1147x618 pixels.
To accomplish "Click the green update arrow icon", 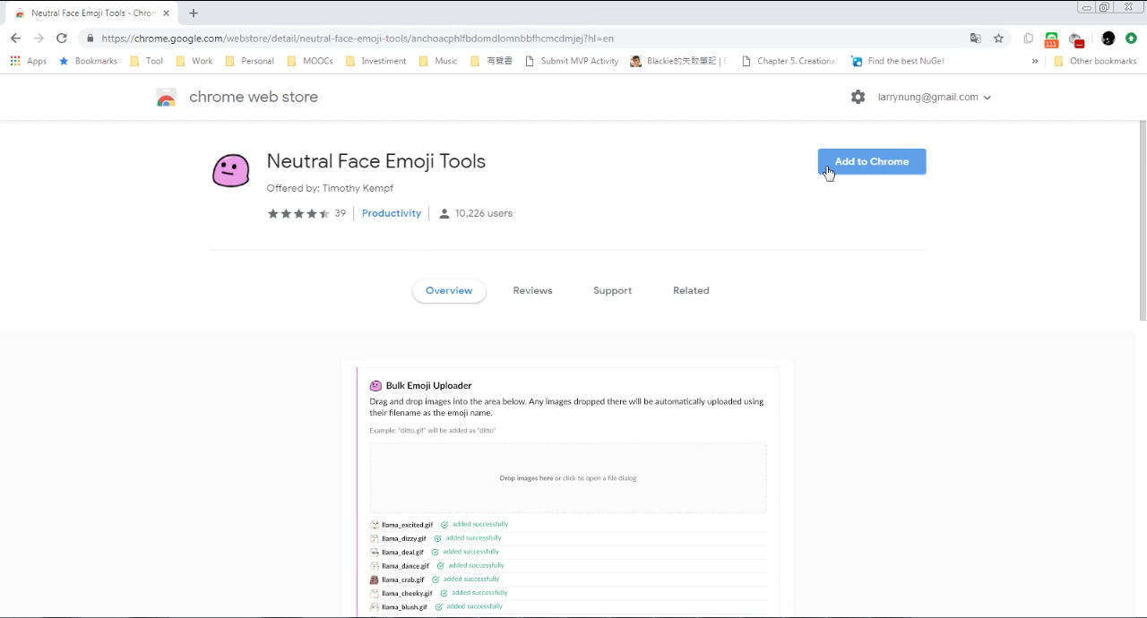I will pyautogui.click(x=1131, y=39).
